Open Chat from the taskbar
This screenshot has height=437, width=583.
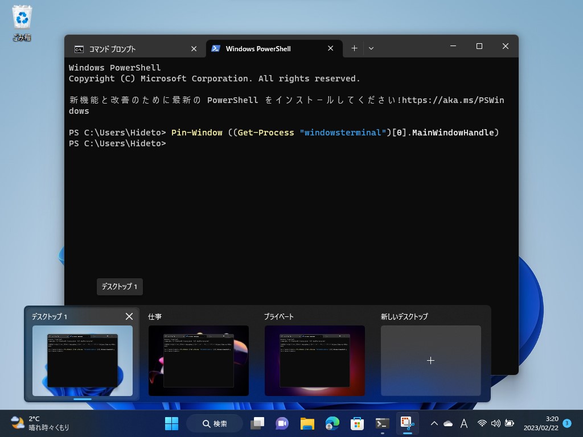coord(282,423)
